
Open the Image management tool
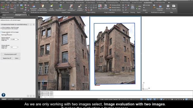click(x=71, y=7)
